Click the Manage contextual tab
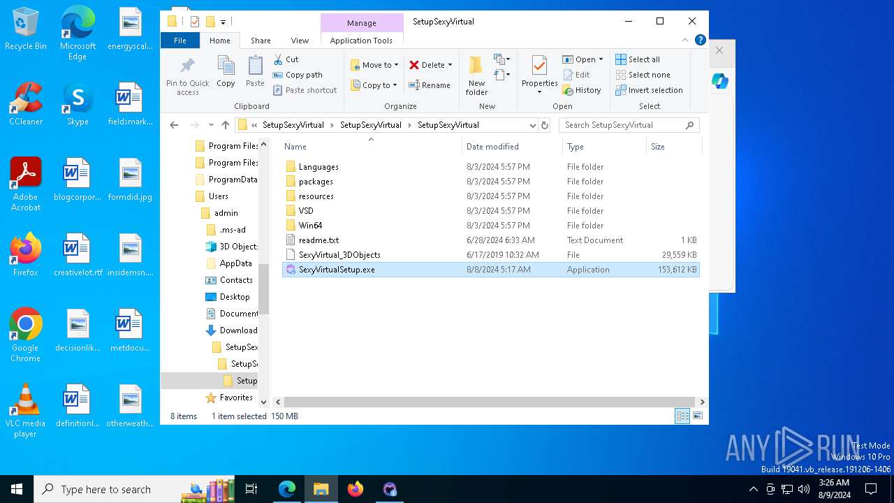The height and width of the screenshot is (503, 894). click(x=361, y=23)
